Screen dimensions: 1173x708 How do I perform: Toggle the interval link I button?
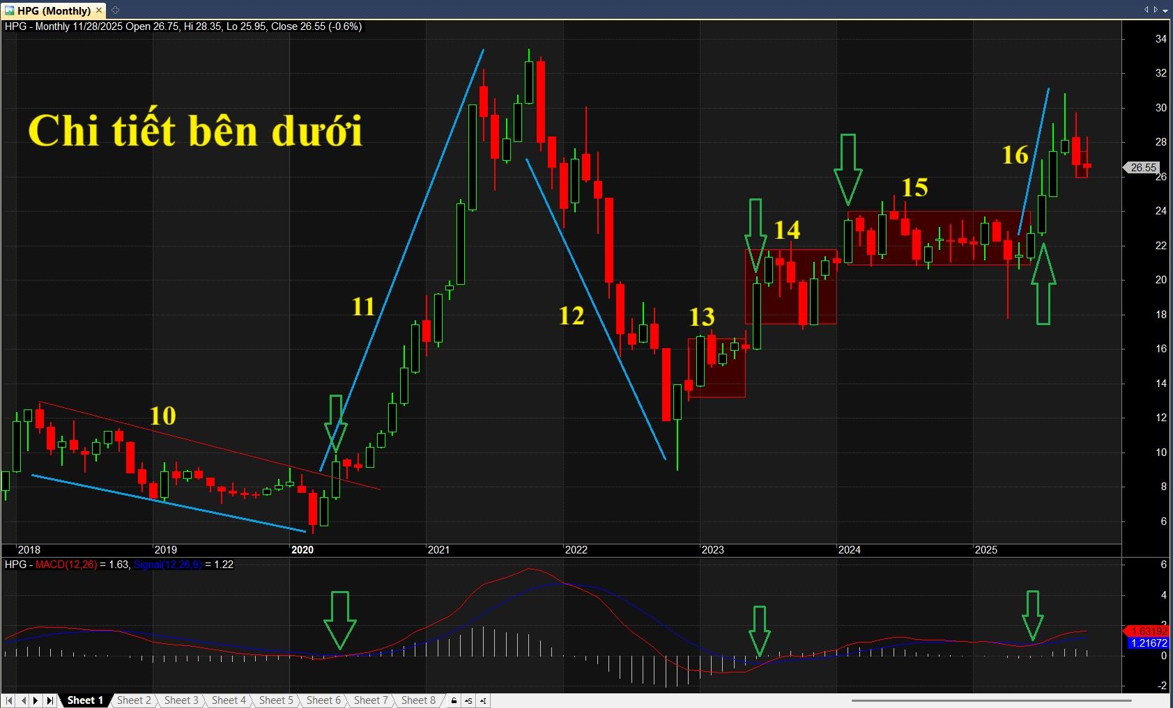(483, 700)
